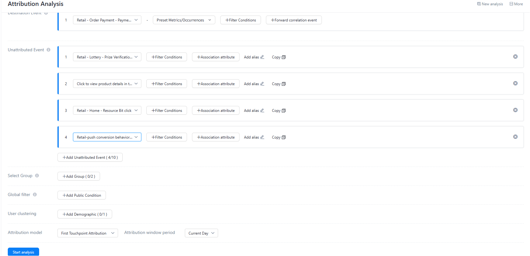Add Filter Conditions for Resource Bit click row
This screenshot has height=256, width=530.
tap(167, 110)
